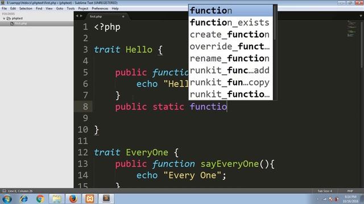
Task: Go to next tab arrow
Action: [81, 16]
